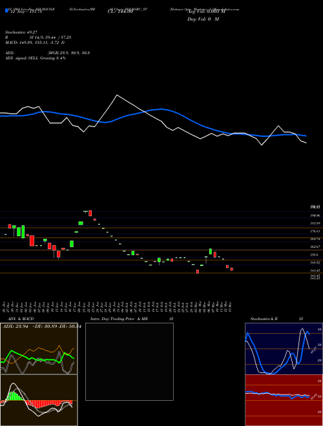This screenshot has height=426, width=323.
Task: Click the 'Stochastics & R SI' panel title
Action: tap(276, 319)
